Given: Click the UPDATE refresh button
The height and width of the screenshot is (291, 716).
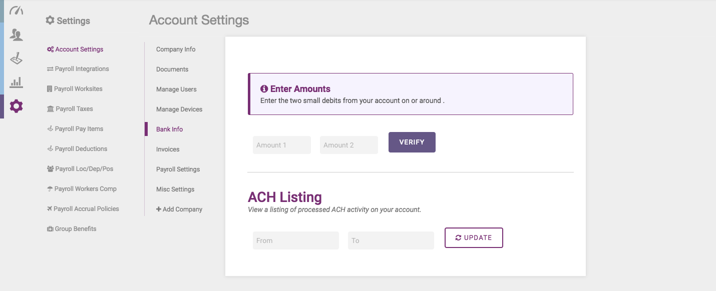Looking at the screenshot, I should [x=474, y=238].
